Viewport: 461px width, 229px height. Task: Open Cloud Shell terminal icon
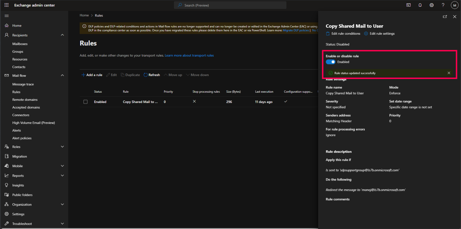click(x=408, y=5)
